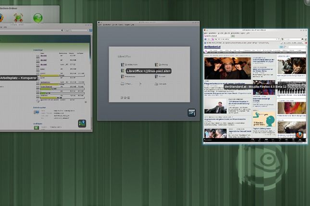
Task: Click the blue icon at Konqueror toolbar end
Action: tap(90, 30)
